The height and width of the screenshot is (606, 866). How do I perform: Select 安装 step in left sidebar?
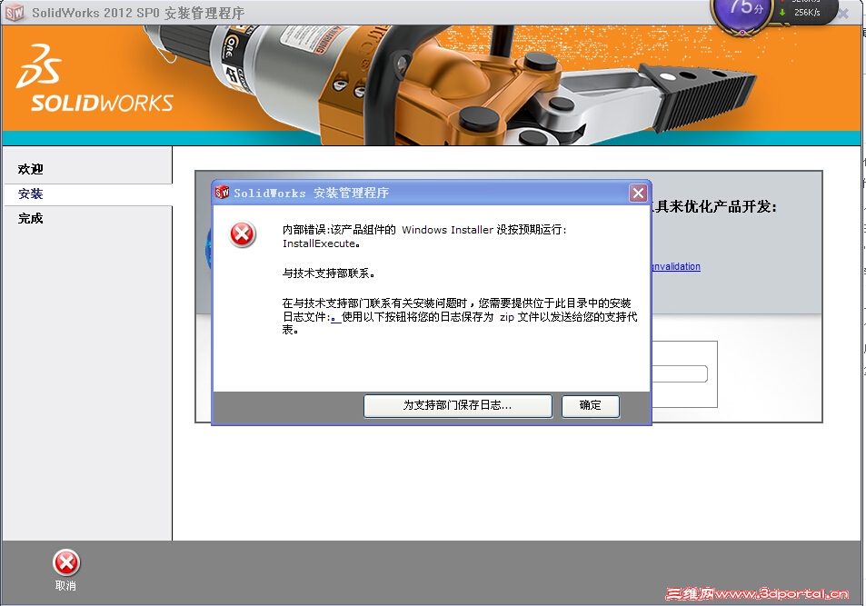click(30, 194)
